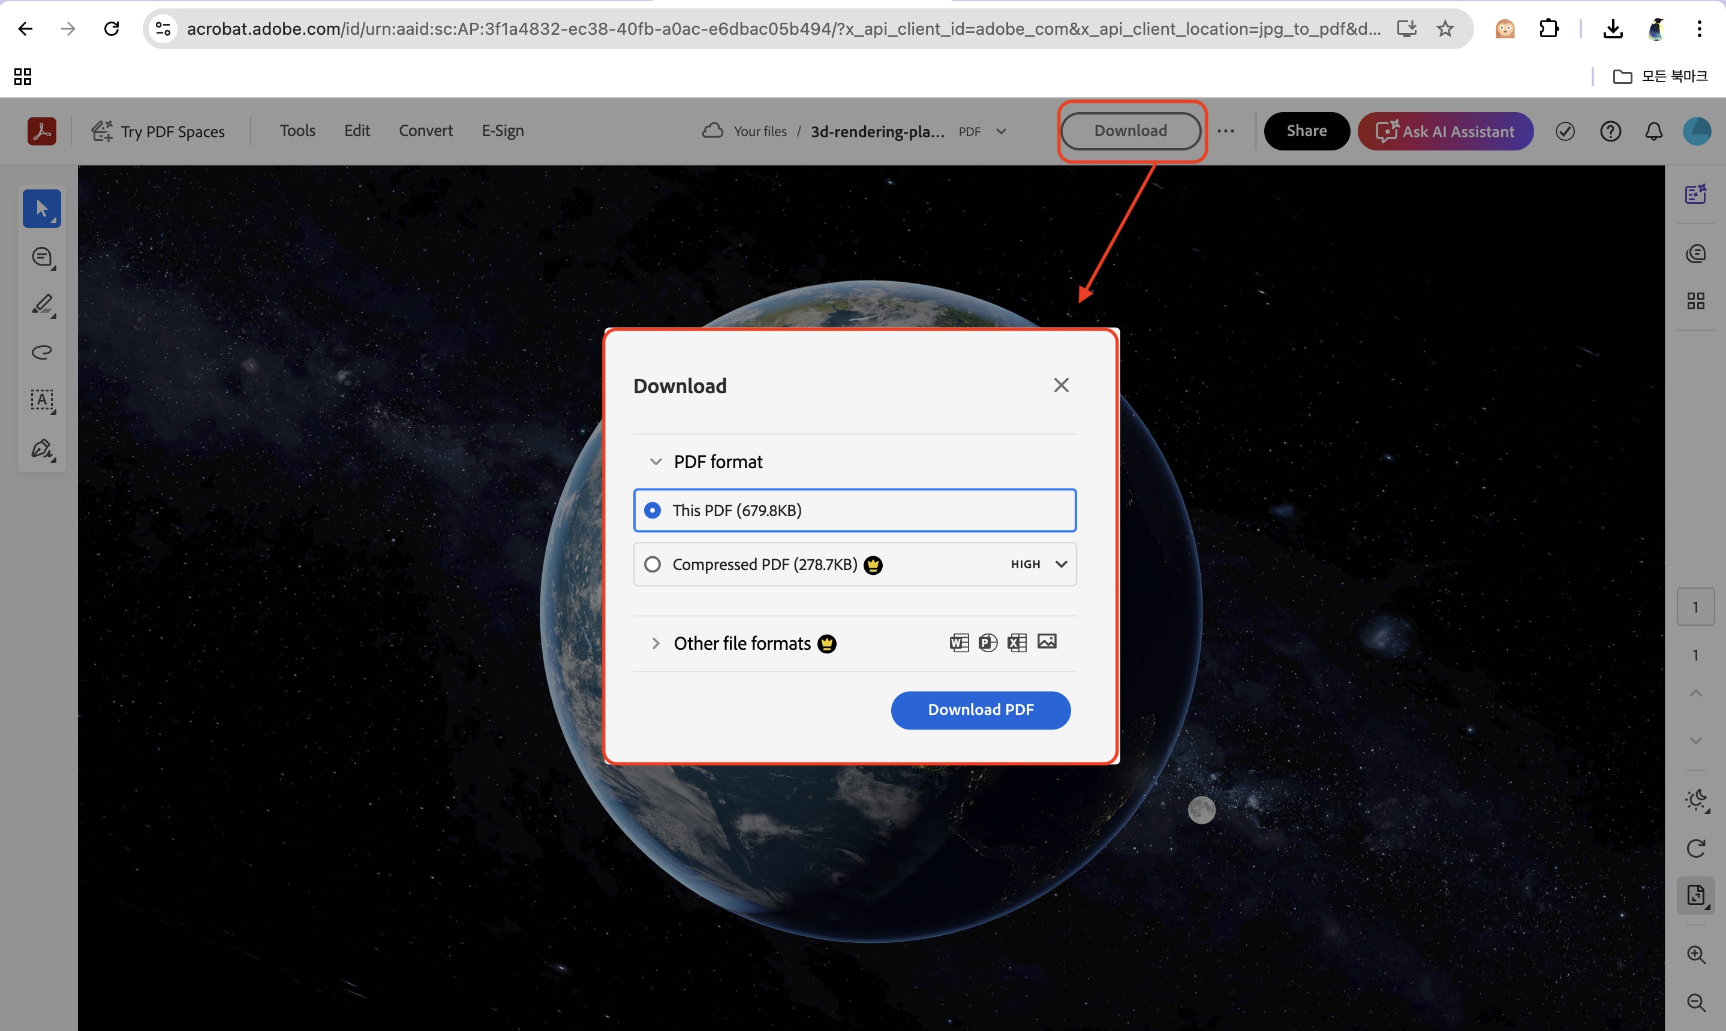Select the highlighter pen tool
This screenshot has height=1031, width=1726.
click(x=43, y=305)
